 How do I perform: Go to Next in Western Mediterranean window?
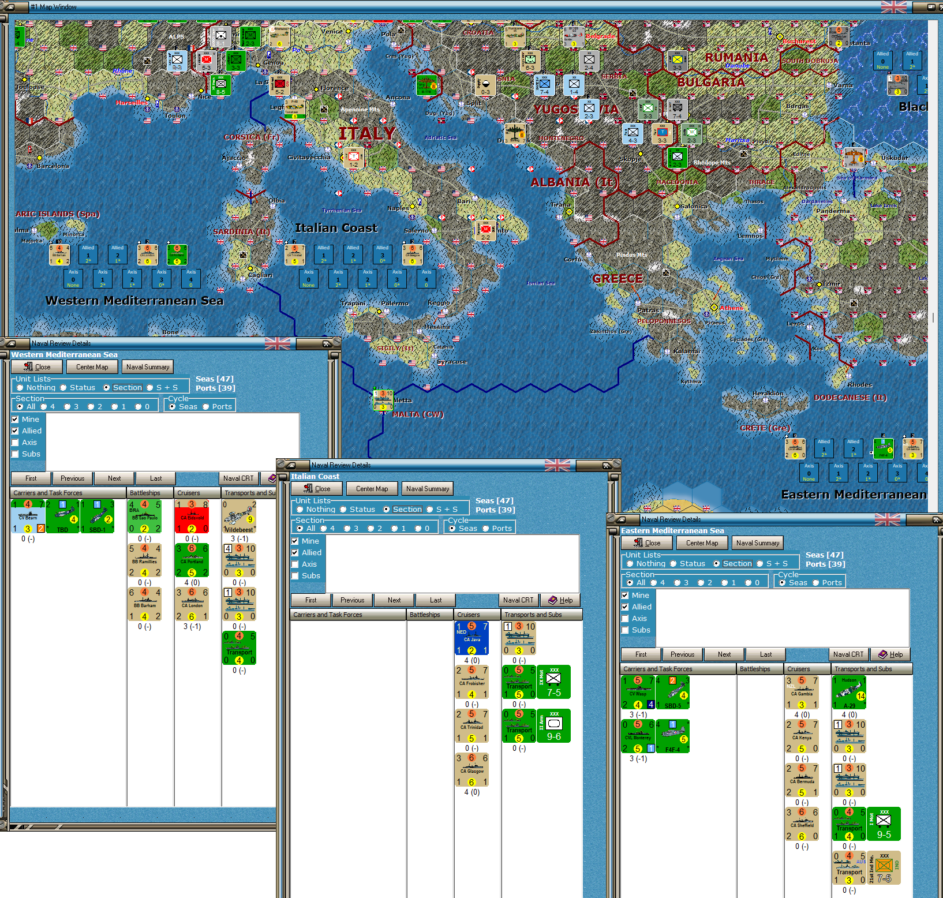(x=114, y=478)
